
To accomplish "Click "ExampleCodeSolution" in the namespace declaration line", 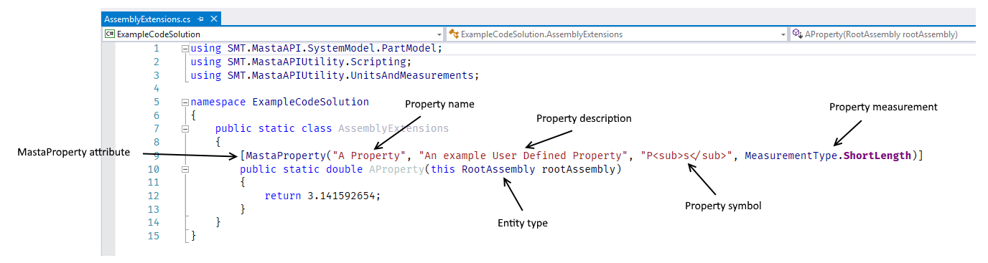I will pos(310,102).
